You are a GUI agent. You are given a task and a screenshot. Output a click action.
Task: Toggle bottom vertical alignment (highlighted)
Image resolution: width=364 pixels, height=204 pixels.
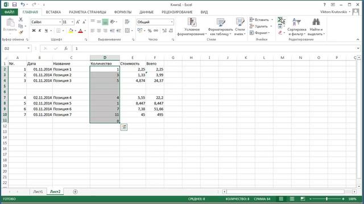pyautogui.click(x=105, y=22)
